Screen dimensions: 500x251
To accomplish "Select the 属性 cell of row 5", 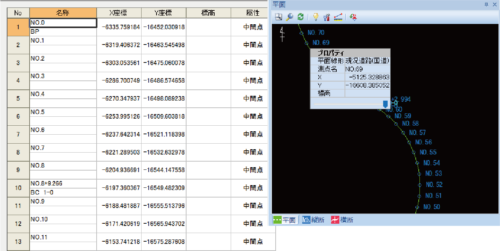I will tap(253, 98).
